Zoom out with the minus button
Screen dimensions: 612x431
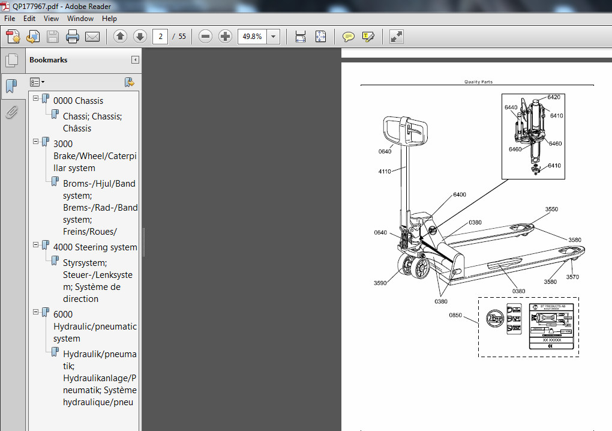205,37
